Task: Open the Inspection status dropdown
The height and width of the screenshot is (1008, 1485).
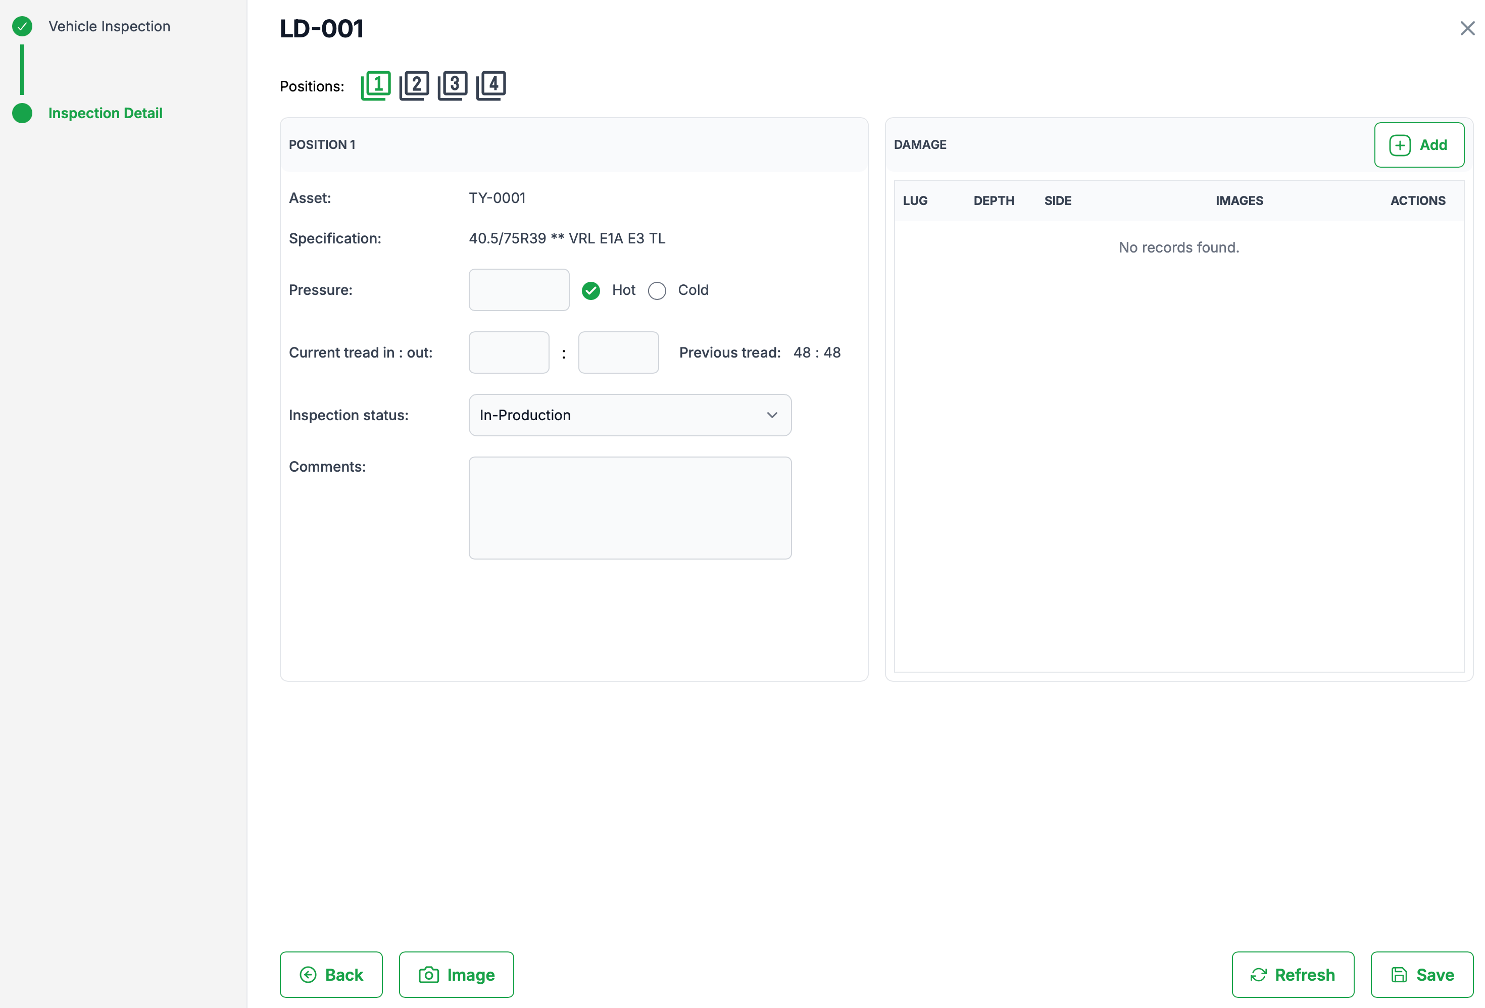Action: click(629, 415)
